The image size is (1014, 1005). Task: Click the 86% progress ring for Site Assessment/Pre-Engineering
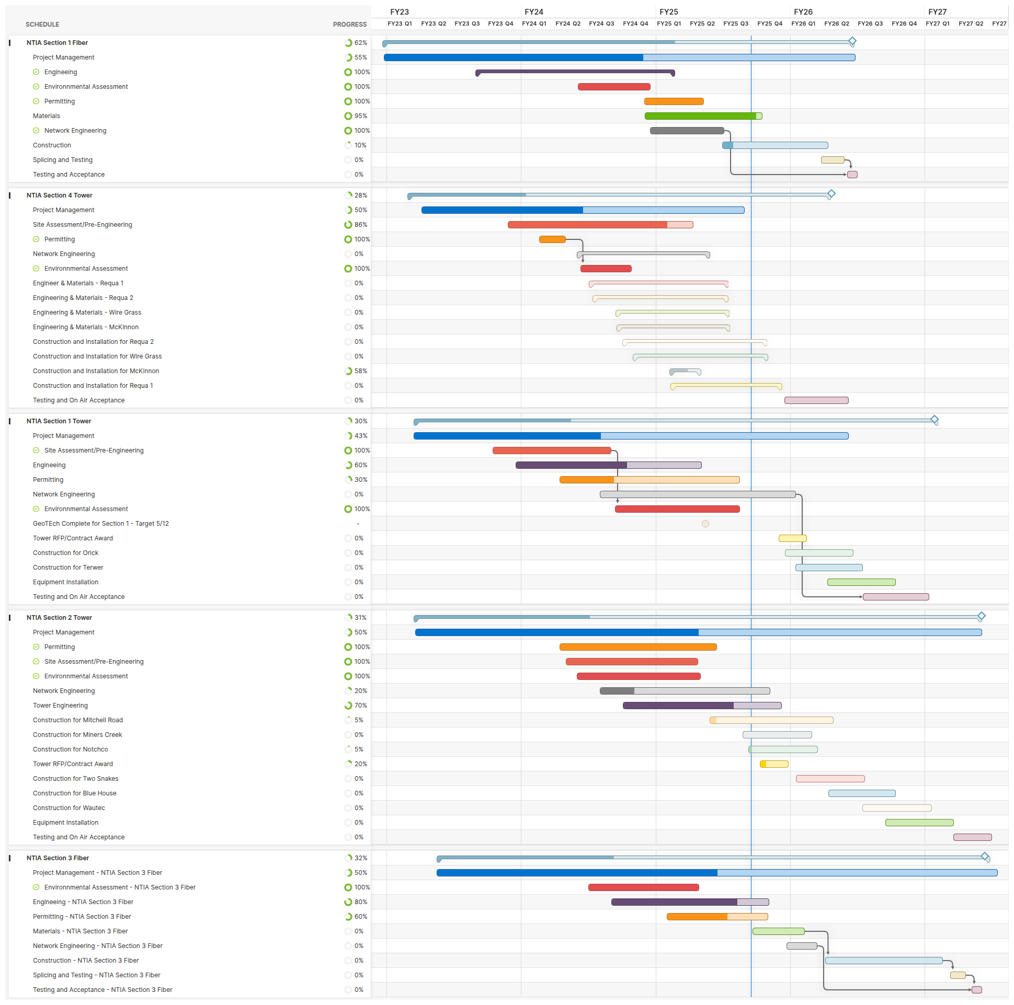point(348,225)
